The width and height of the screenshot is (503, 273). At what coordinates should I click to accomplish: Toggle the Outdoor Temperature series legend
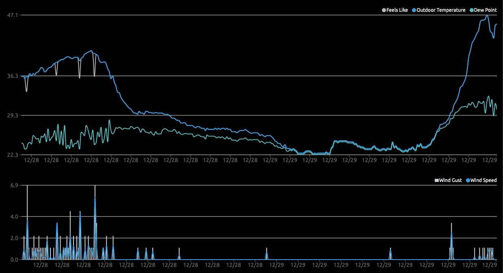tap(438, 10)
